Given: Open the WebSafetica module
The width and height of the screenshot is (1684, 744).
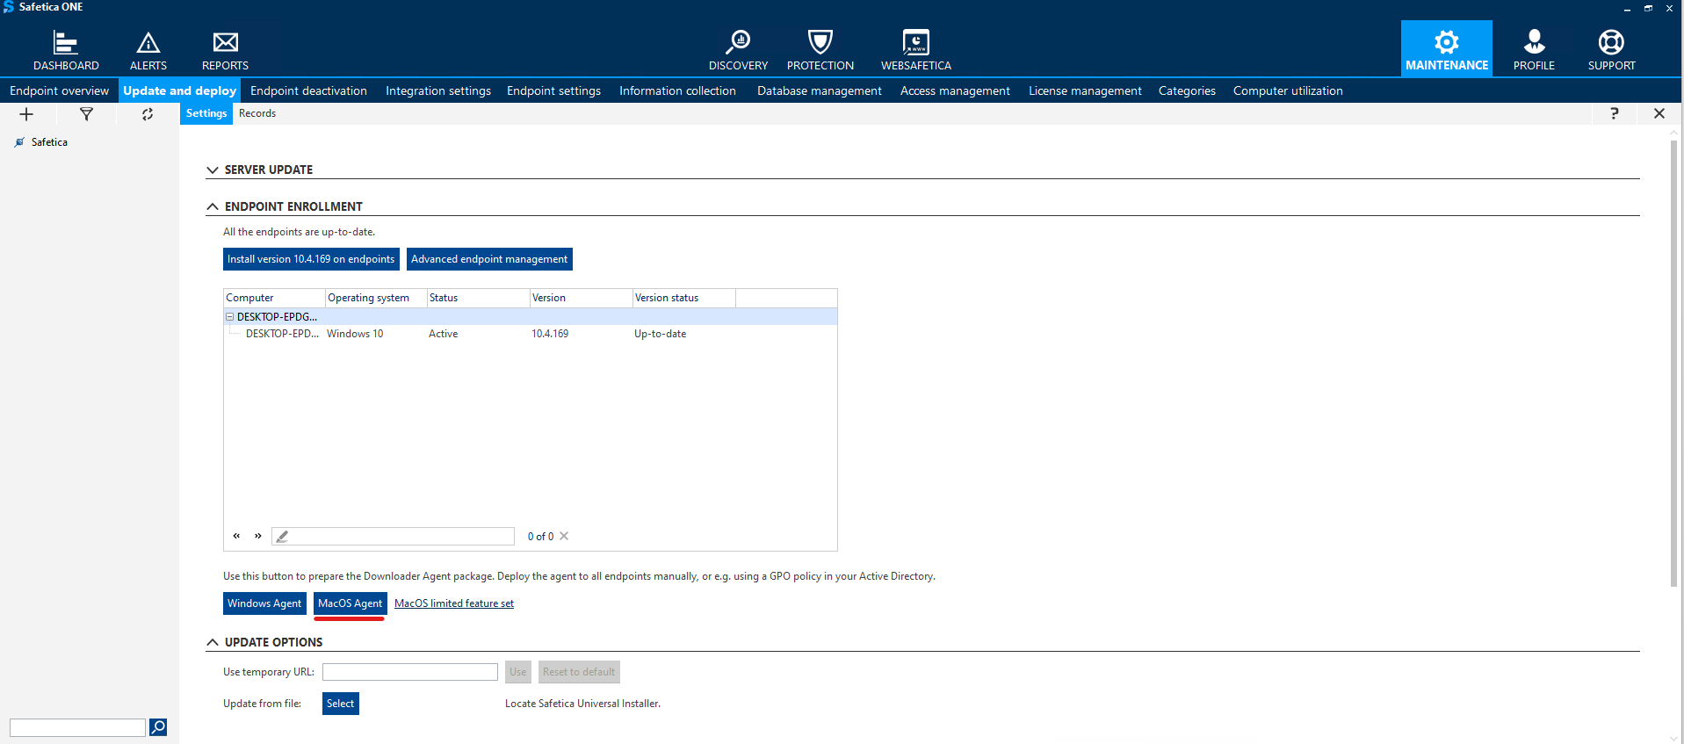Looking at the screenshot, I should [x=916, y=50].
